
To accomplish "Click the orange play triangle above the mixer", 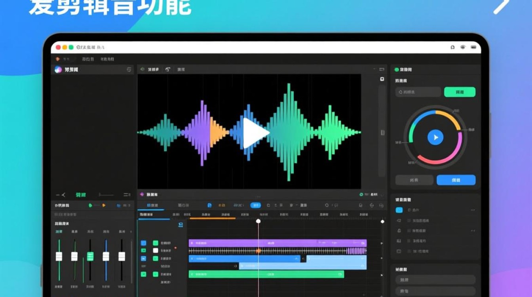I will (104, 205).
